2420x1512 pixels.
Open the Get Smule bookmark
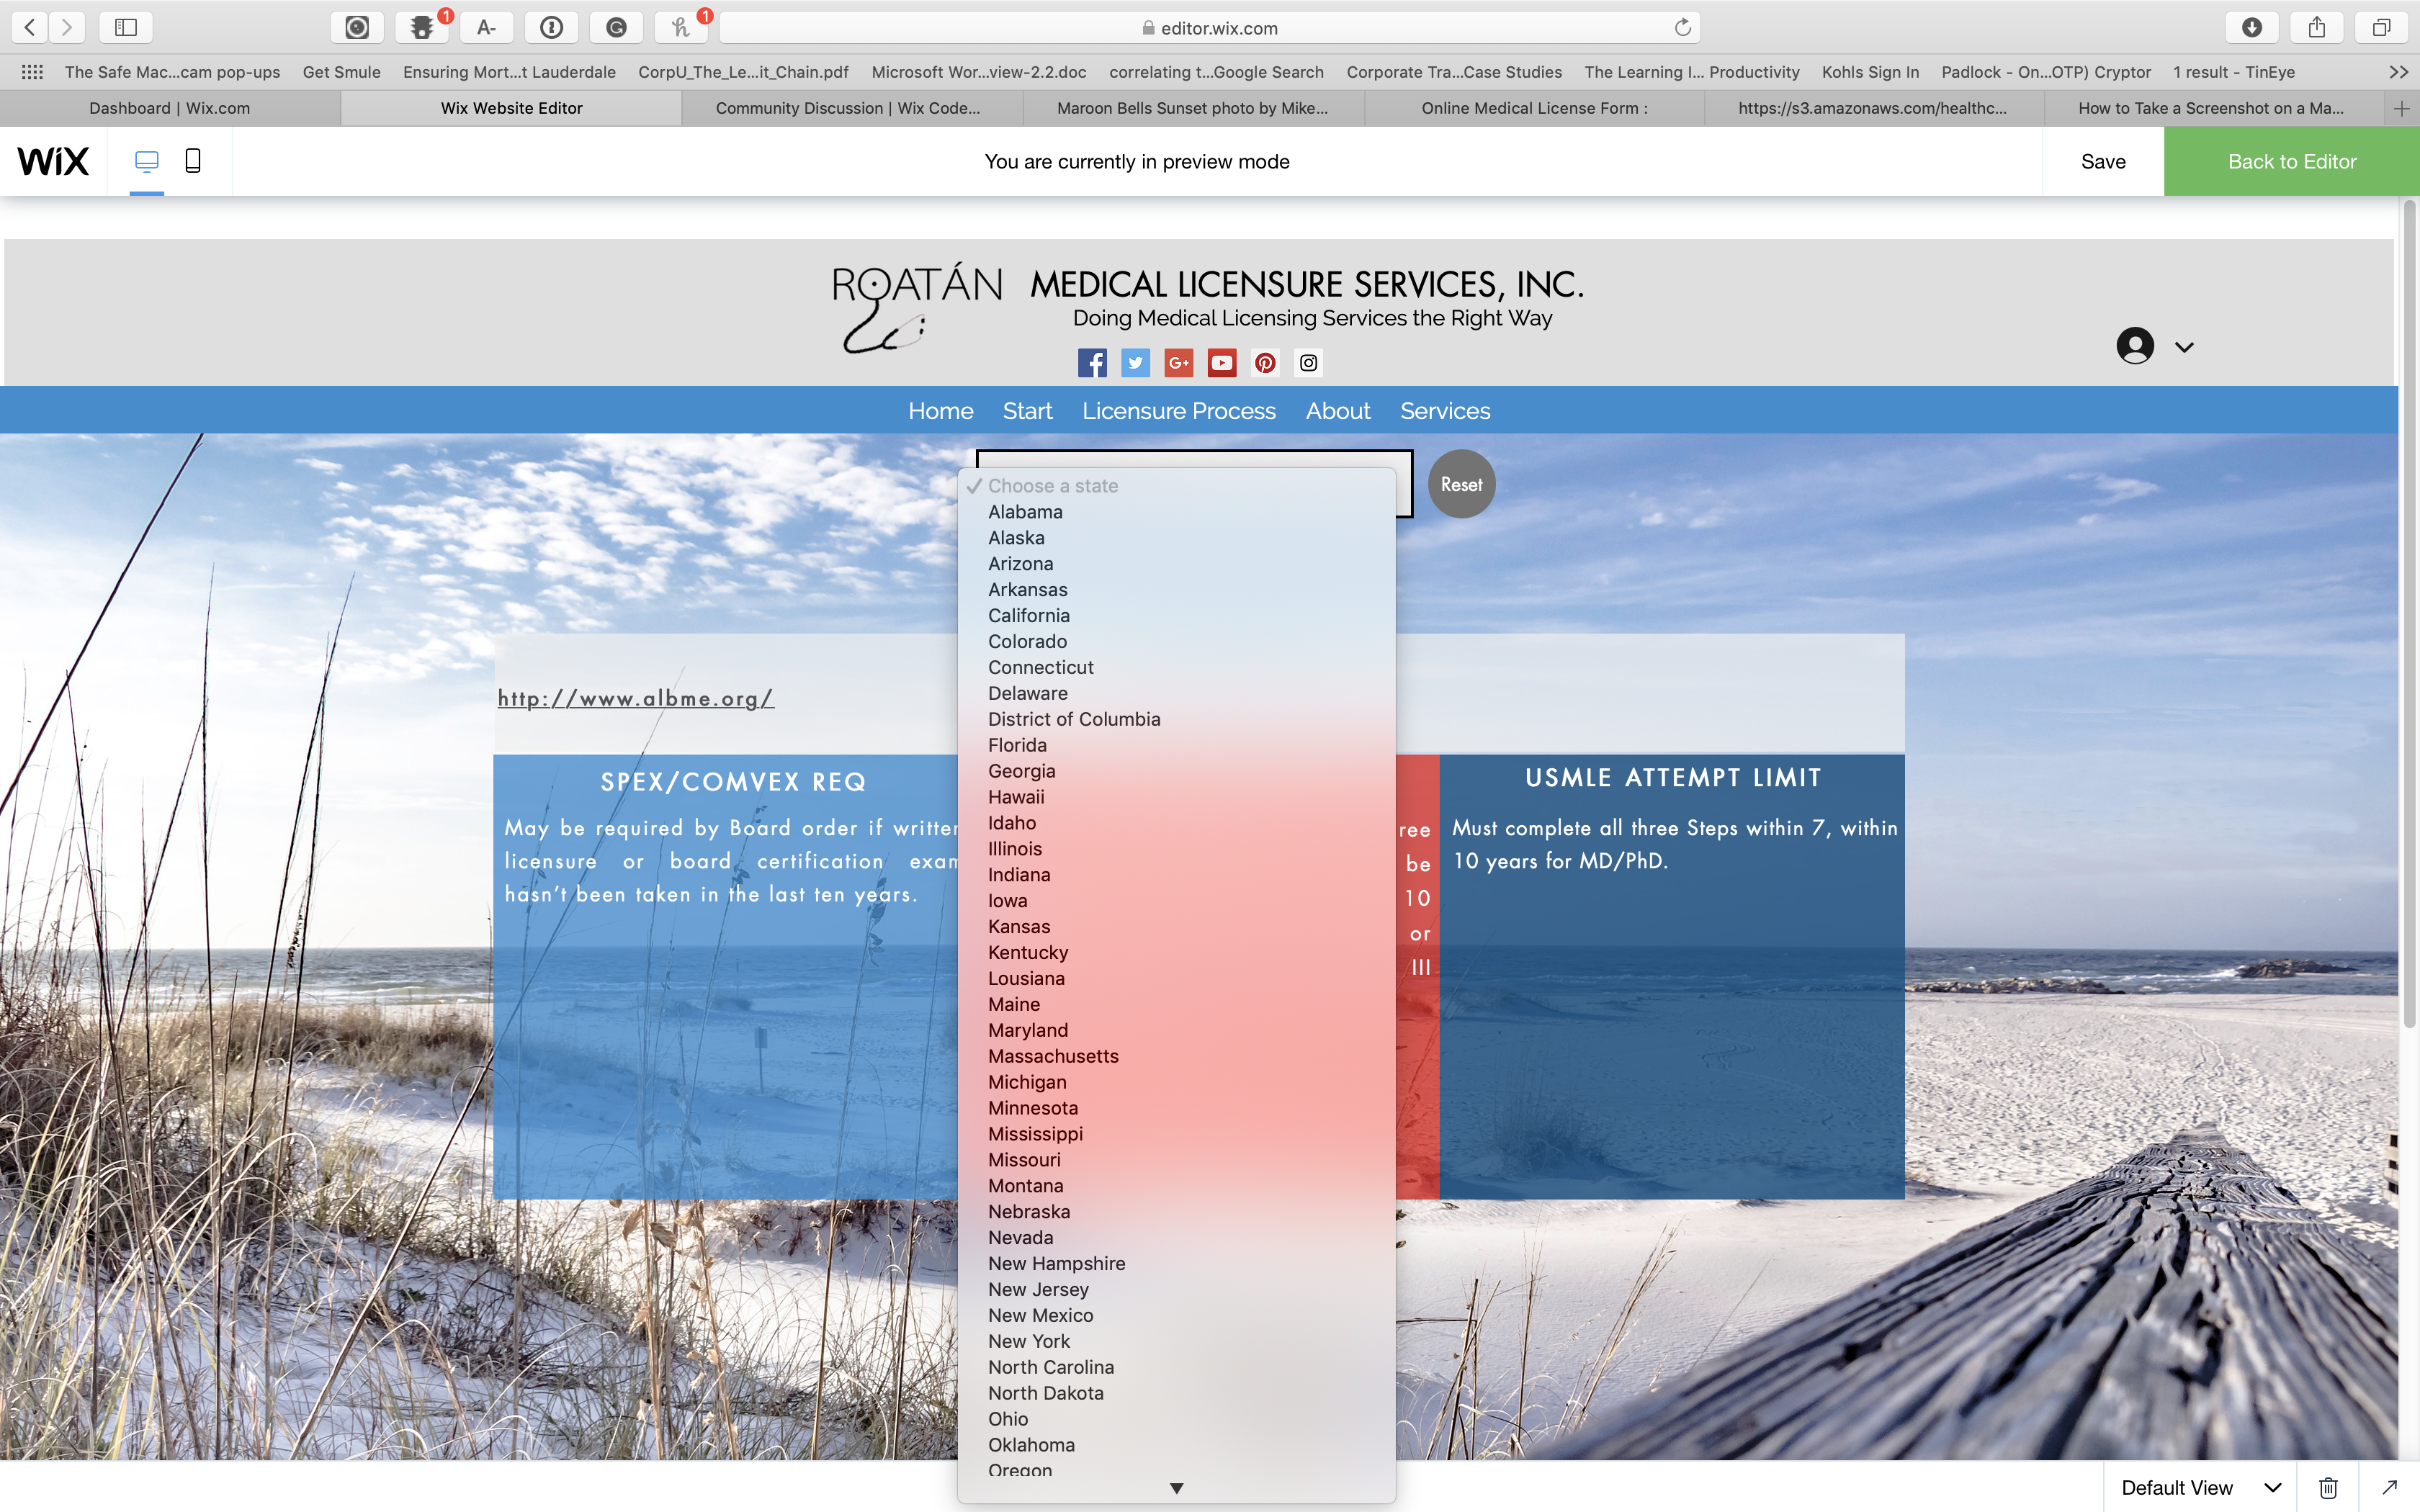click(342, 72)
